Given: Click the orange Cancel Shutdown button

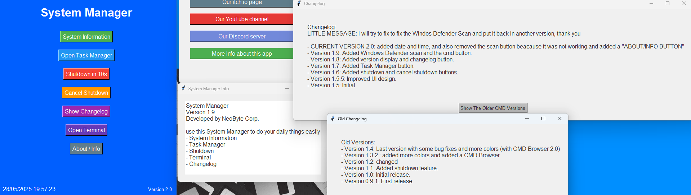Looking at the screenshot, I should pyautogui.click(x=86, y=93).
